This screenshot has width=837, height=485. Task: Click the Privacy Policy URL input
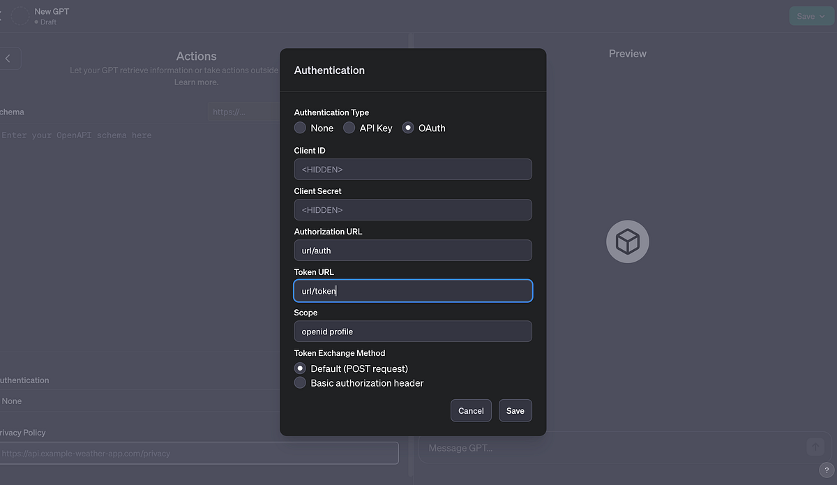pos(199,453)
